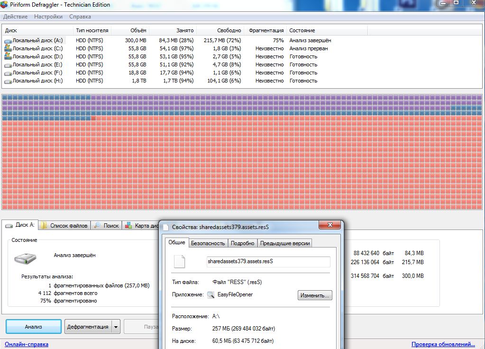This screenshot has width=485, height=349.
Task: Open the Справка menu
Action: tap(80, 17)
